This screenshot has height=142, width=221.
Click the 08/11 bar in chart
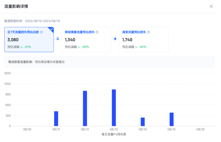[x=56, y=118]
